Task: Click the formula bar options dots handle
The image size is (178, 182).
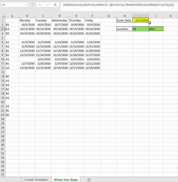Action: point(33,5)
